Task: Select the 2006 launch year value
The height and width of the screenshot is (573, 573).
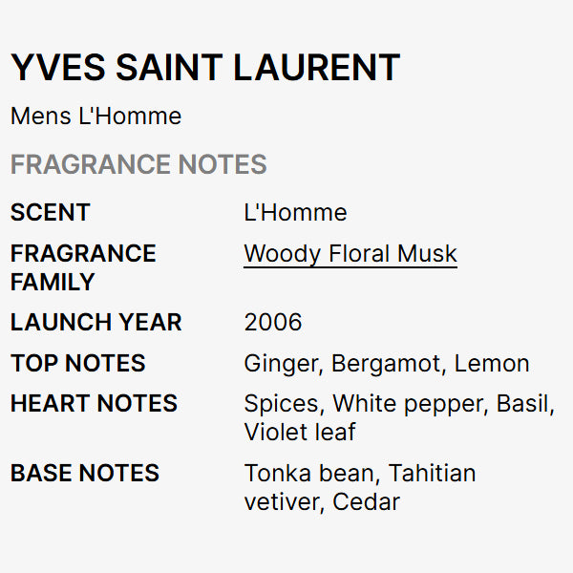Action: coord(273,323)
